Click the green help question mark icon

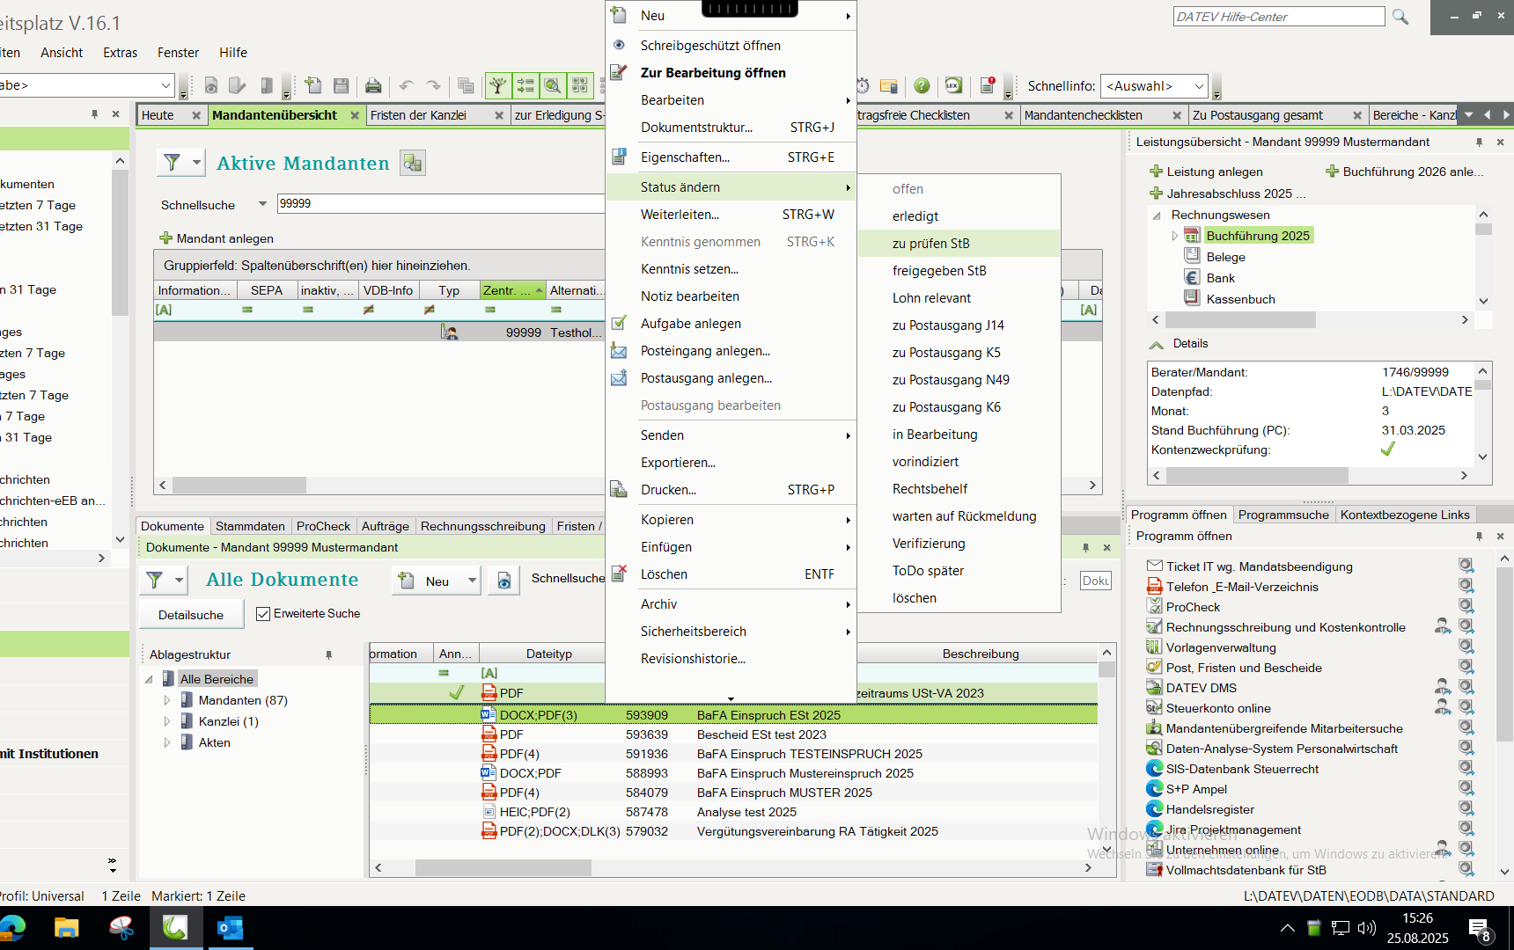(x=922, y=85)
